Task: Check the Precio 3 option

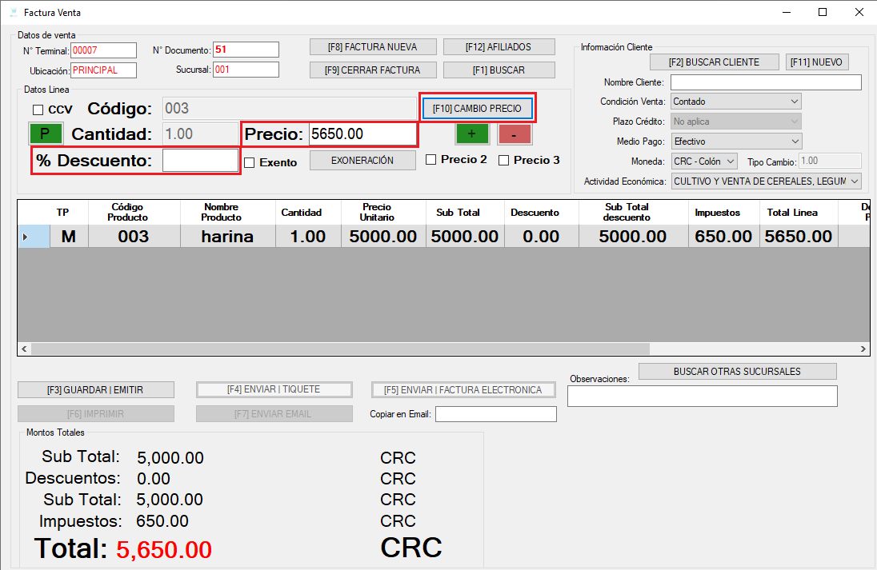Action: (x=504, y=161)
